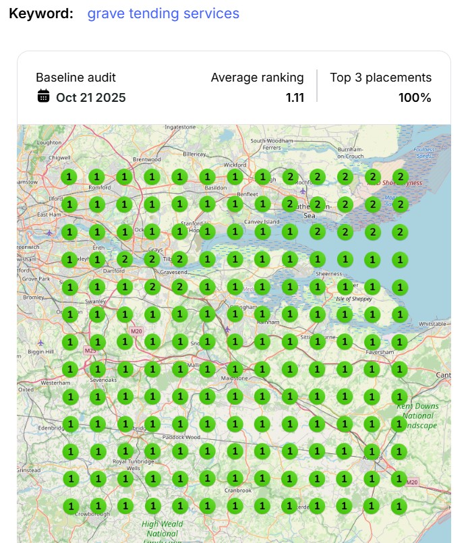Select the rank pin directly above Romford
The image size is (468, 543).
(x=96, y=177)
